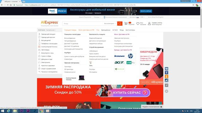Screen dimensions: 202x113
Task: Click the browser home icon
Action: click(11, 5)
